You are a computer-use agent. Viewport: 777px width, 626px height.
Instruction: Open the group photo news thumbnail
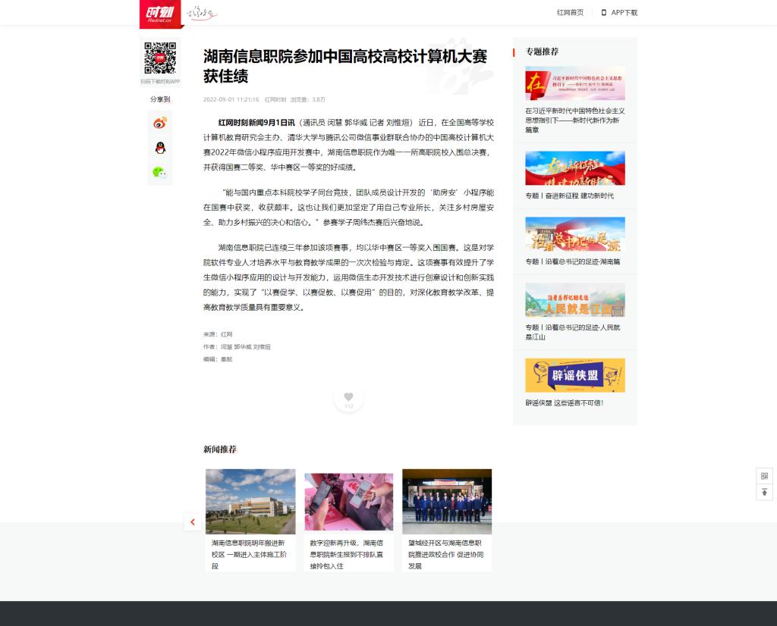[x=447, y=501]
